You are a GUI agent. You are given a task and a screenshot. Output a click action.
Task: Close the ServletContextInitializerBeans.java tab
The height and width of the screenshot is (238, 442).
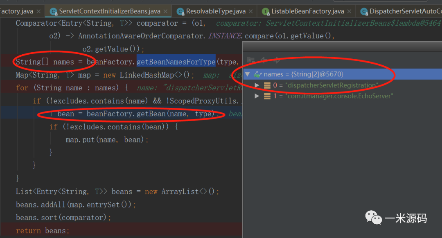[165, 11]
